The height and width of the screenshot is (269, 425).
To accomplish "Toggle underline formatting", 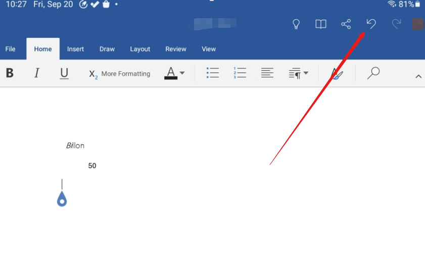I will point(64,73).
